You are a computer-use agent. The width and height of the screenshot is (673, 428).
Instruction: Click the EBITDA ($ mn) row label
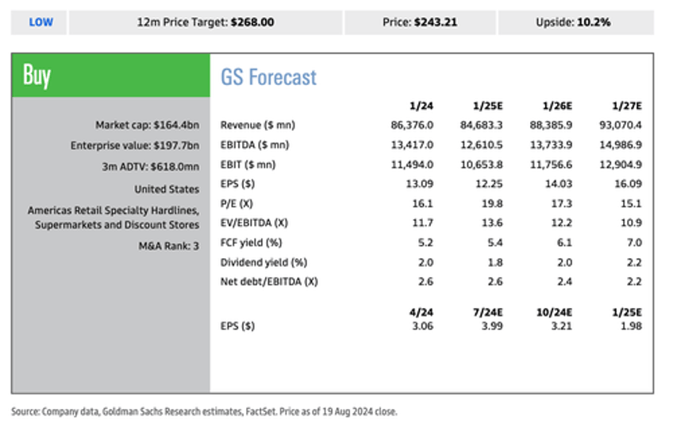click(255, 145)
